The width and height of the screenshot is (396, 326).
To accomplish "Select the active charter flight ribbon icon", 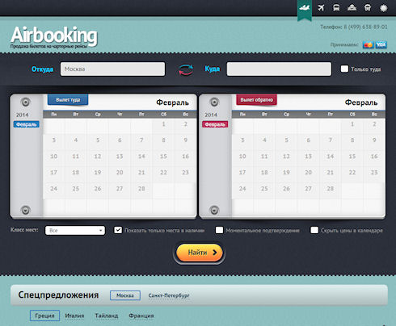I will (x=305, y=9).
